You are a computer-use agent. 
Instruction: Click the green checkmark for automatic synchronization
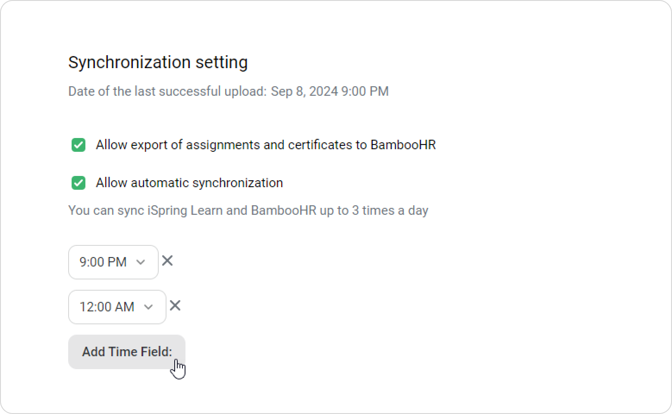click(x=79, y=183)
